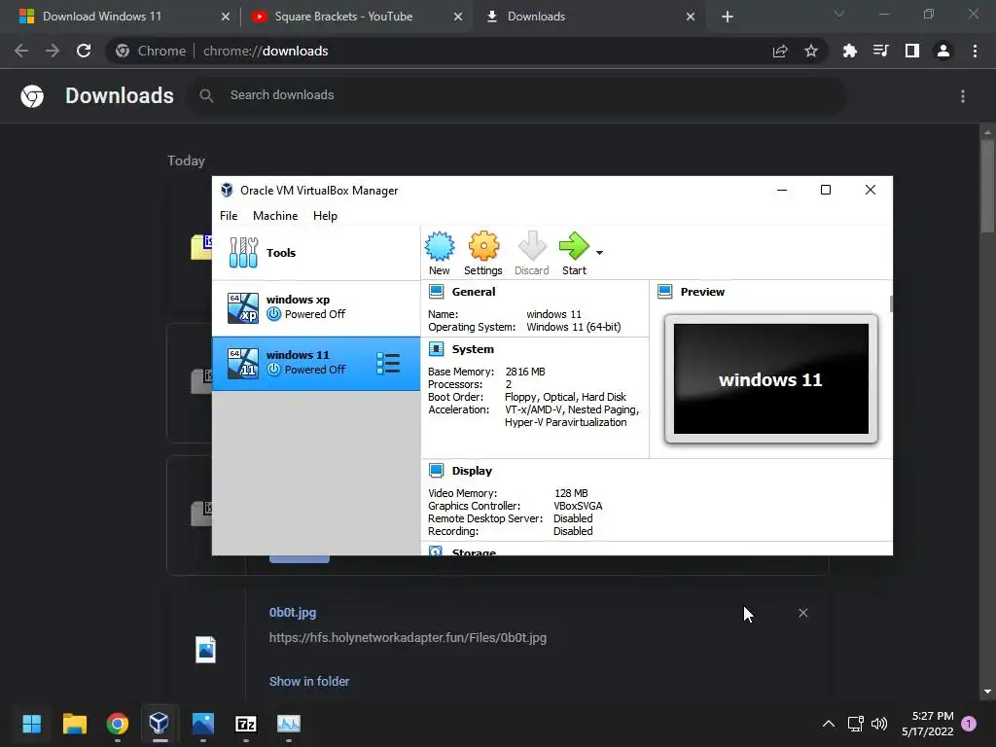This screenshot has height=747, width=996.
Task: Remove 0b0t.jpg from the downloads list
Action: [x=802, y=613]
